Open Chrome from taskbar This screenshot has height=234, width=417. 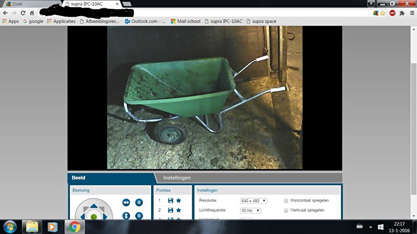75,227
